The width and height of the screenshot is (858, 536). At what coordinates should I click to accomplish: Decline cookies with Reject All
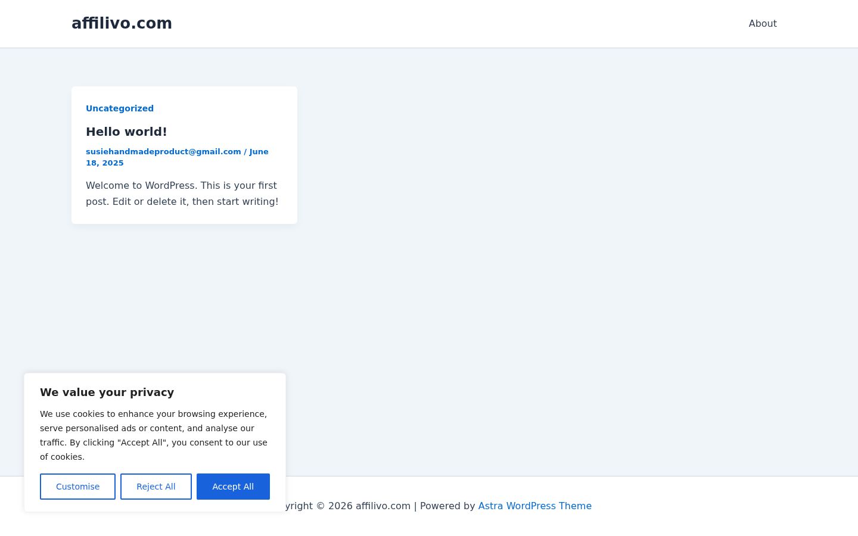(x=156, y=487)
